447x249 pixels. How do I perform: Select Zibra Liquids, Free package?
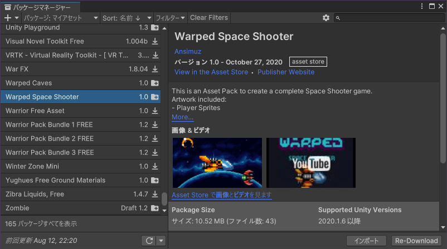(x=81, y=194)
